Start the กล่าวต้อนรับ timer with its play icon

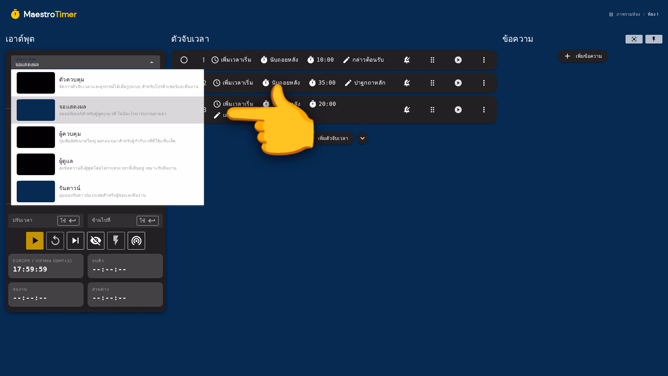[458, 60]
